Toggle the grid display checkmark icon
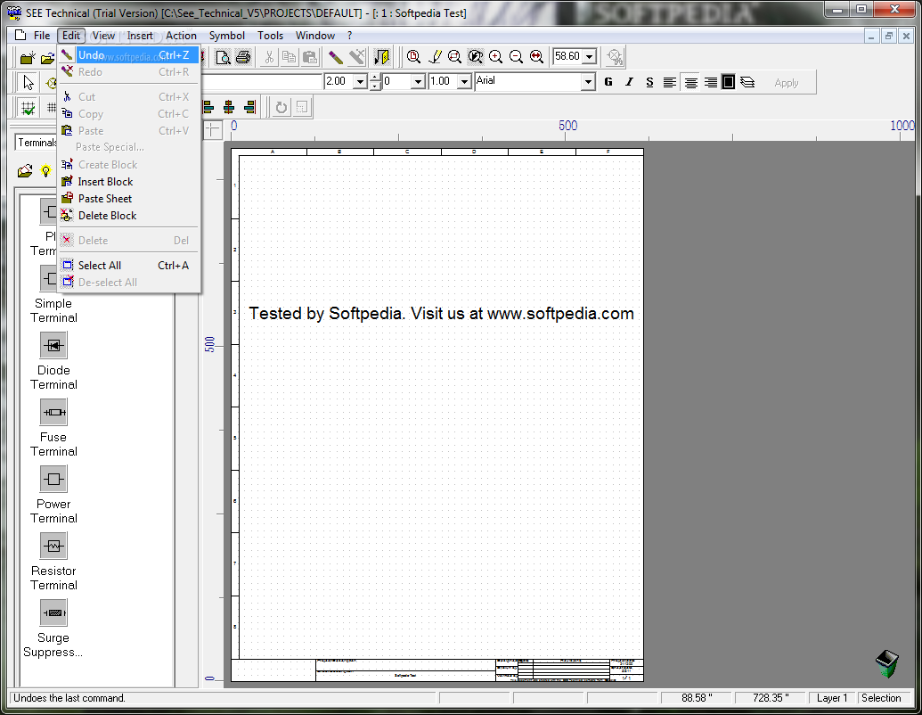Viewport: 922px width, 715px height. pos(28,108)
